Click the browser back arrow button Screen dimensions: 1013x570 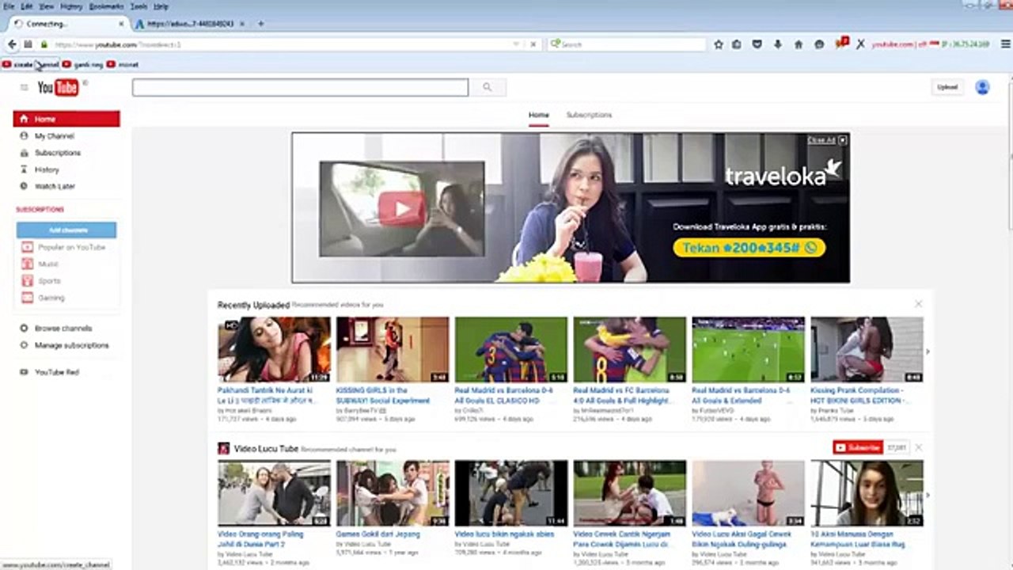[12, 45]
